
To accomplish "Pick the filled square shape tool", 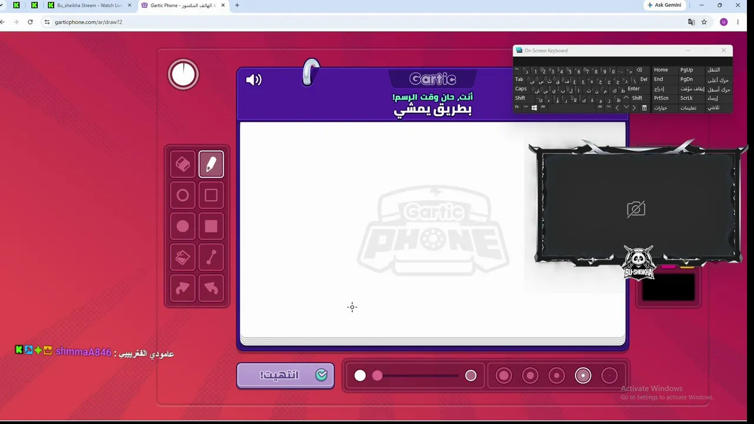I will click(x=211, y=226).
